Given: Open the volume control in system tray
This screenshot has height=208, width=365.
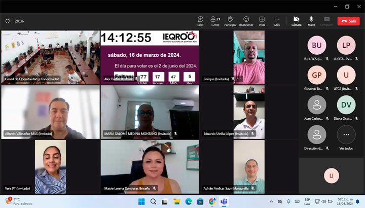Looking at the screenshot, I should click(x=323, y=201).
